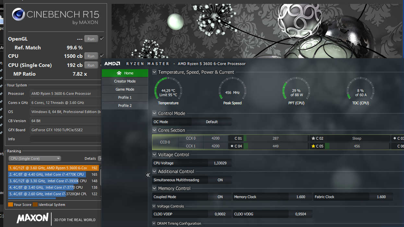Select the Intel Core i7-3930K ranking row
The height and width of the screenshot is (227, 404).
tap(53, 181)
